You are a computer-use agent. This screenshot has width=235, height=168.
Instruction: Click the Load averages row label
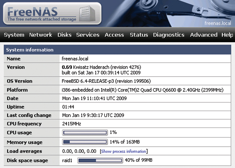25,151
